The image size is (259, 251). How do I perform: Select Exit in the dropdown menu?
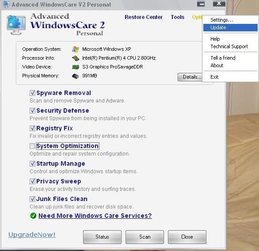230,77
